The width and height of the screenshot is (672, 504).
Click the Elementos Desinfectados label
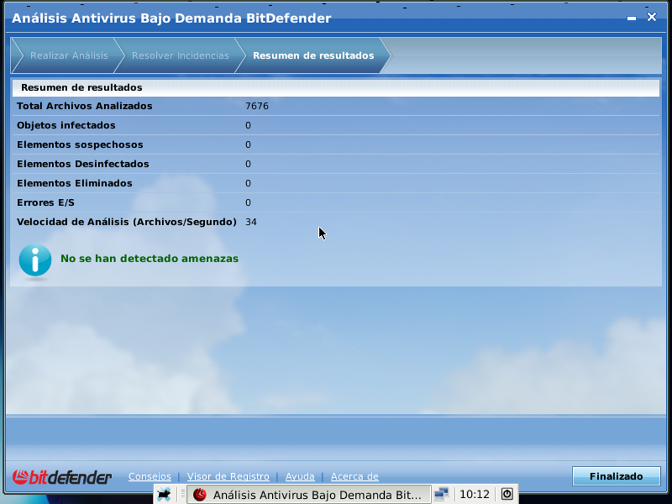click(x=83, y=164)
